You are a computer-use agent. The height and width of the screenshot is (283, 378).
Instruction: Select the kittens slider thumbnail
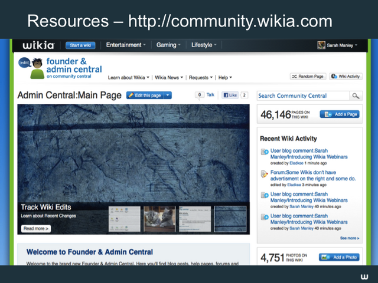coord(159,219)
